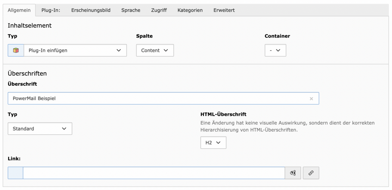This screenshot has height=190, width=392.
Task: Open the HTML-Überschrift dropdown set to H2
Action: click(213, 143)
